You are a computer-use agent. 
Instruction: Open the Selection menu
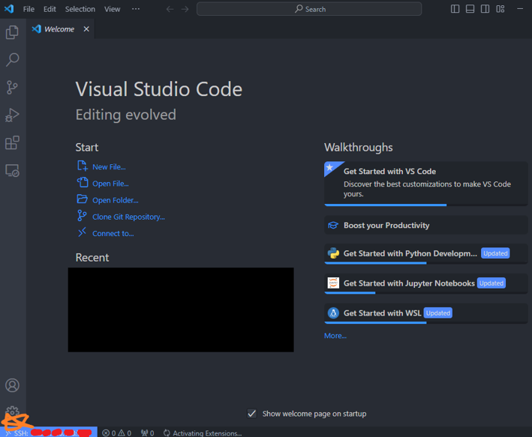tap(80, 9)
